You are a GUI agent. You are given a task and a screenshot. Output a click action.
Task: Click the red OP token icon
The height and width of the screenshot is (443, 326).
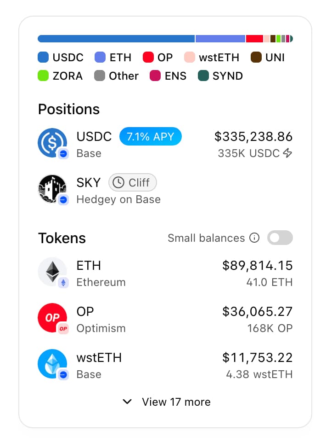tap(52, 317)
